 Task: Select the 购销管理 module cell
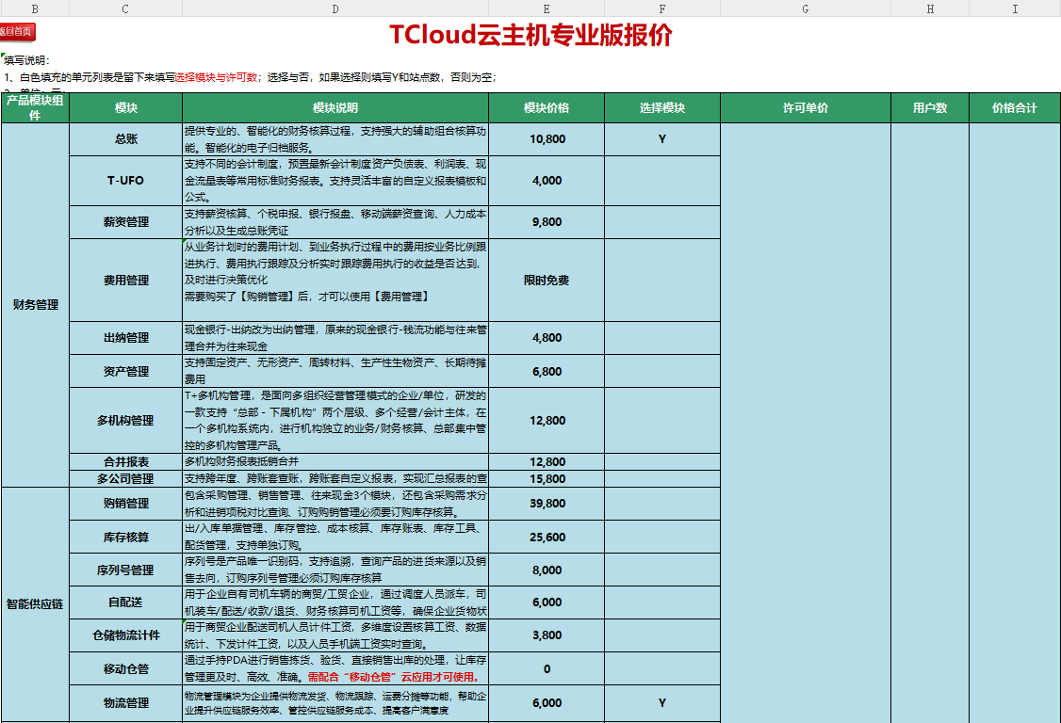click(x=126, y=504)
